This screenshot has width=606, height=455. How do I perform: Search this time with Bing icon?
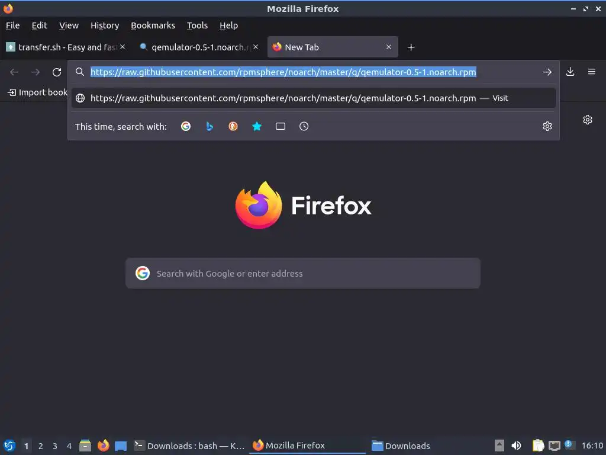209,126
